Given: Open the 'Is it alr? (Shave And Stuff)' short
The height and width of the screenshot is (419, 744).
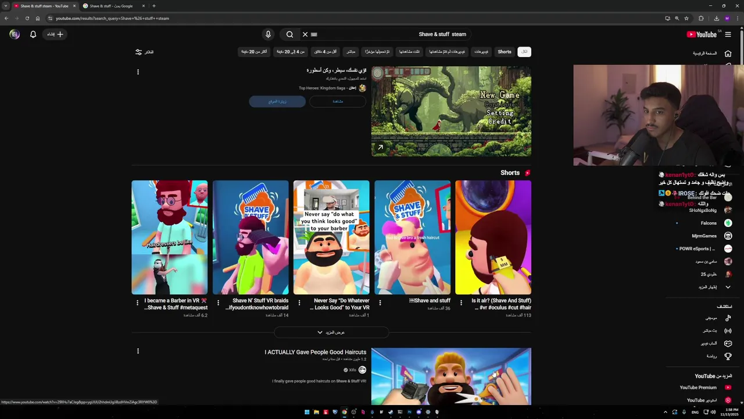Looking at the screenshot, I should tap(493, 237).
